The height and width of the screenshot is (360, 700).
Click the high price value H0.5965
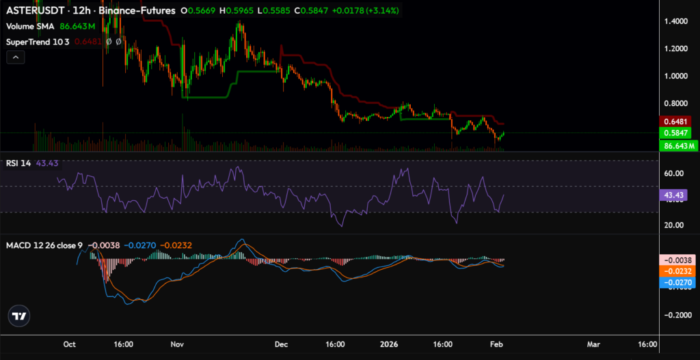pyautogui.click(x=238, y=11)
